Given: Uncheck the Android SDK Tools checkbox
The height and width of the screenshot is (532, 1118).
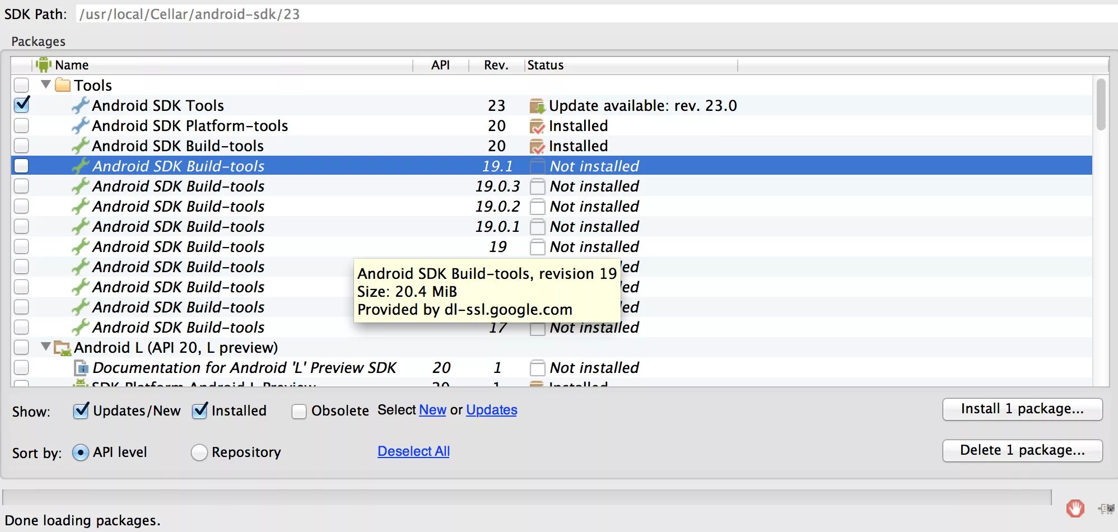Looking at the screenshot, I should pos(22,105).
